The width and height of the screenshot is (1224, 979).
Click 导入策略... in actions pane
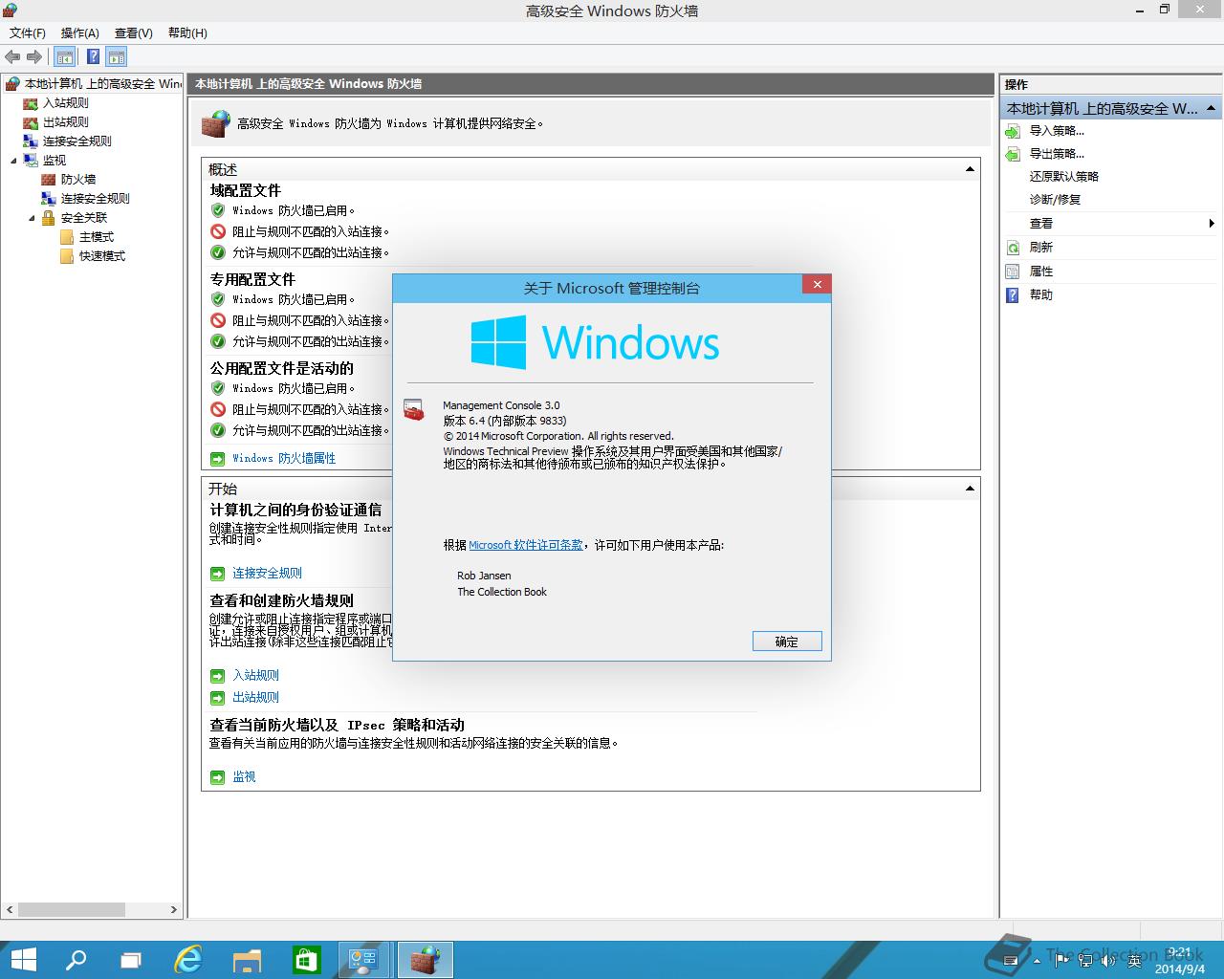click(x=1057, y=131)
